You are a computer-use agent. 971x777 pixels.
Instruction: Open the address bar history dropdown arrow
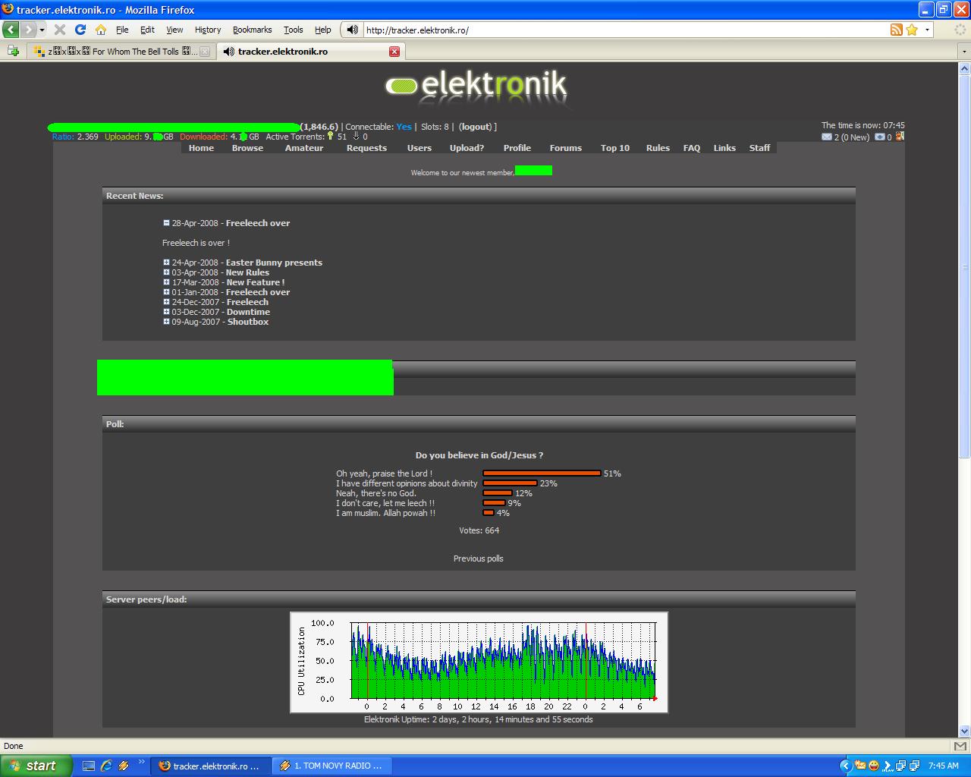(927, 30)
